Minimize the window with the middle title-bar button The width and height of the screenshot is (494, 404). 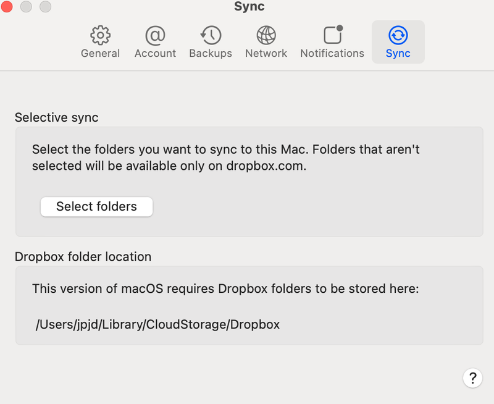tap(26, 7)
